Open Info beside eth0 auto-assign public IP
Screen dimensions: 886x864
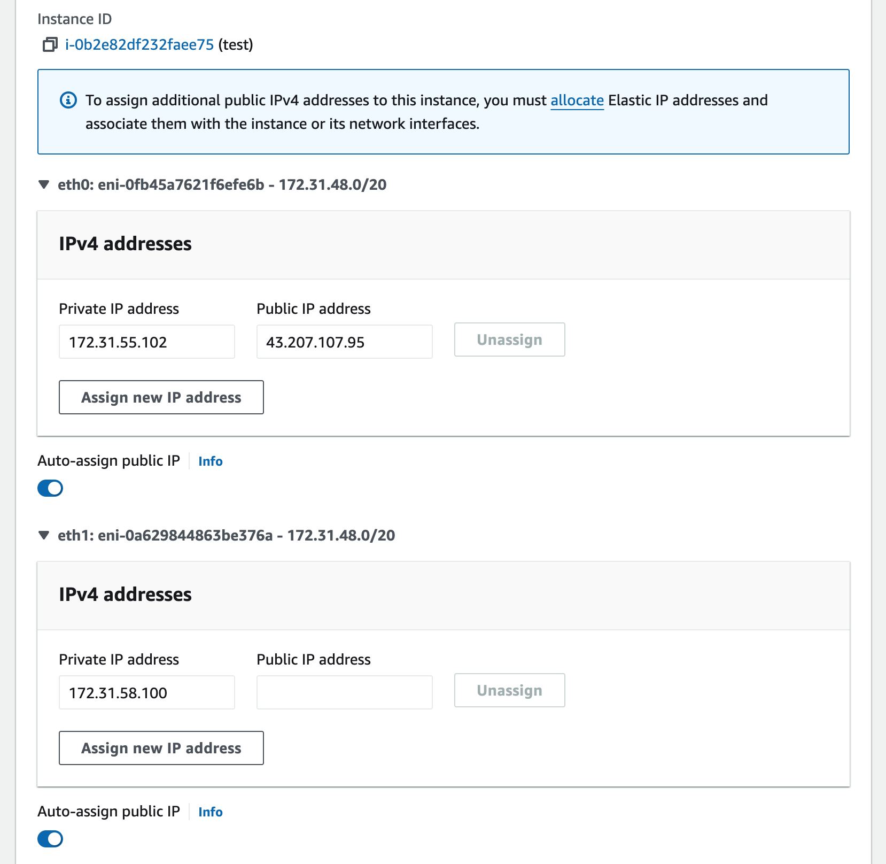pyautogui.click(x=211, y=461)
